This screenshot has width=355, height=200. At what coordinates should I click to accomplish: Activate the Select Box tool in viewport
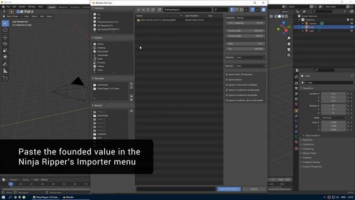pos(5,23)
